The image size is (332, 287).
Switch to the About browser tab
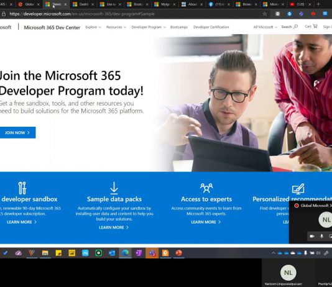click(192, 4)
